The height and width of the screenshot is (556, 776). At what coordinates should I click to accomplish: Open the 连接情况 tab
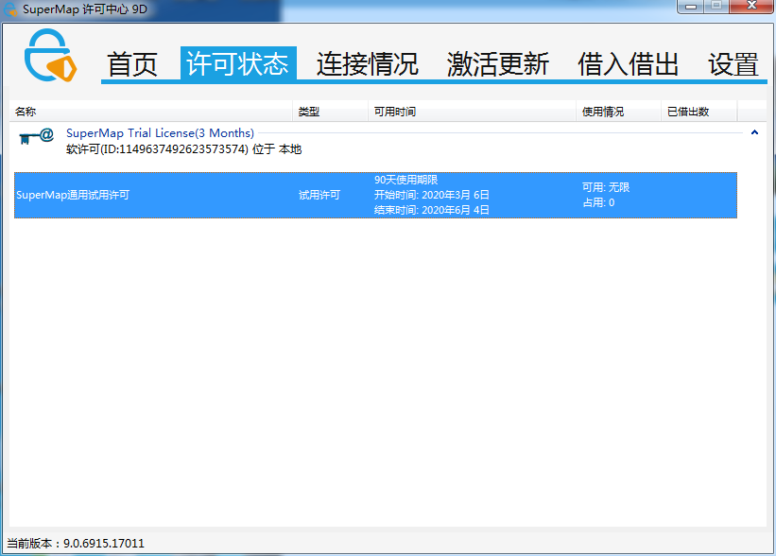pyautogui.click(x=368, y=64)
